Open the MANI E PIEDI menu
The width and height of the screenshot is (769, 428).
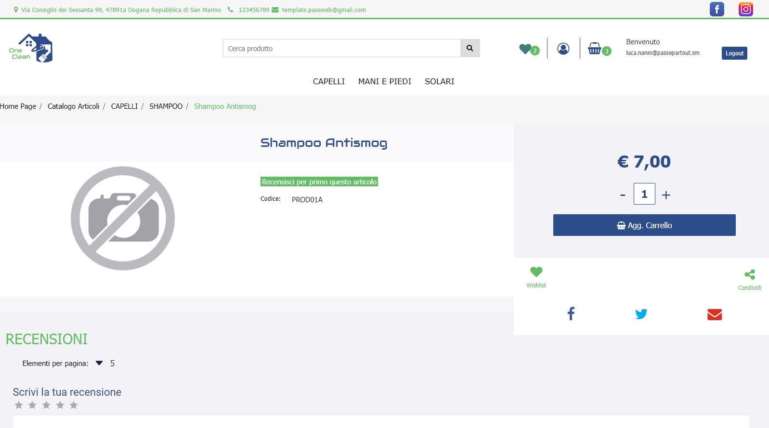pos(384,81)
